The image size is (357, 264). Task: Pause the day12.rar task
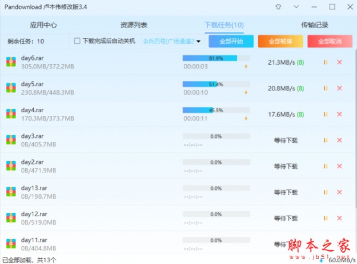pos(325,218)
